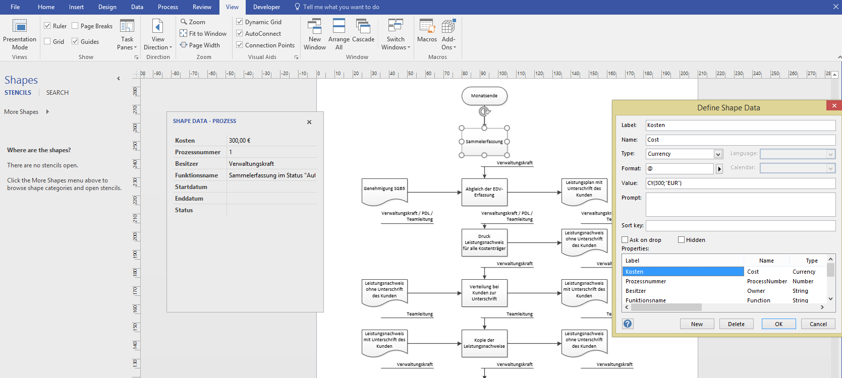Screen dimensions: 842x378
Task: Click the Value input field
Action: click(740, 183)
